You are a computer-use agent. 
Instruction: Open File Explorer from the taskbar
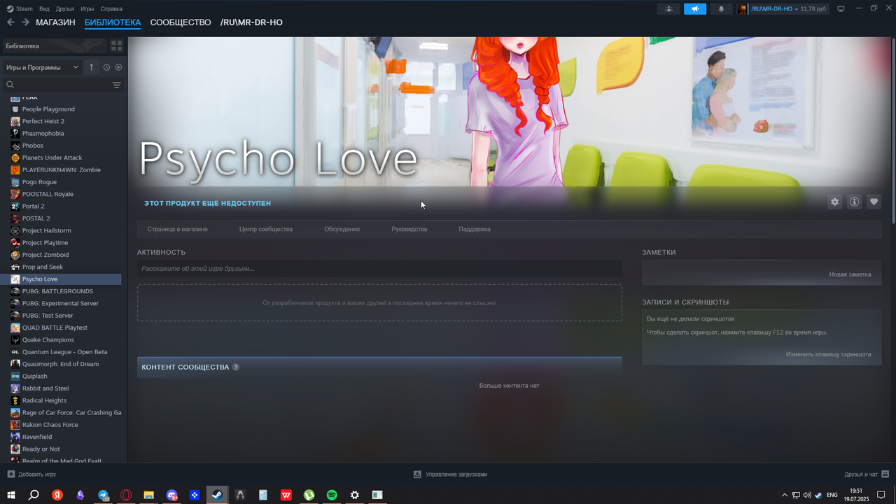click(x=148, y=495)
